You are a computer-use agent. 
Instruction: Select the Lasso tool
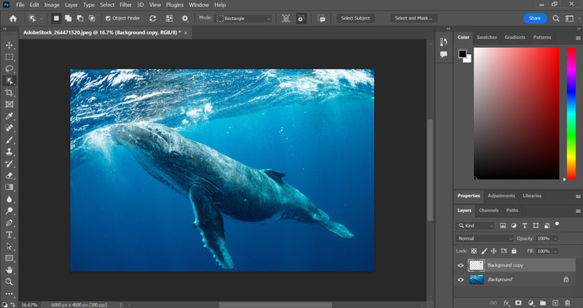tap(9, 69)
